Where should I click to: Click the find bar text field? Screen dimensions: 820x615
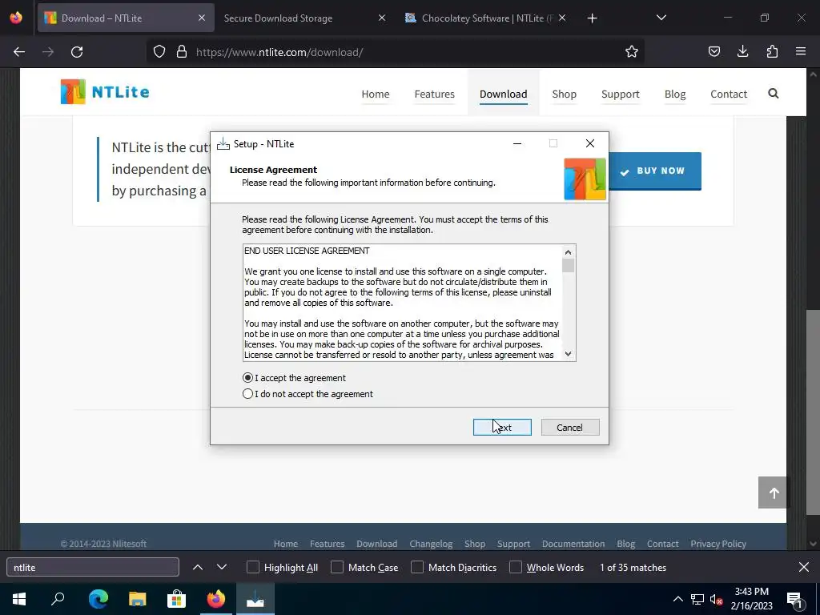(93, 568)
